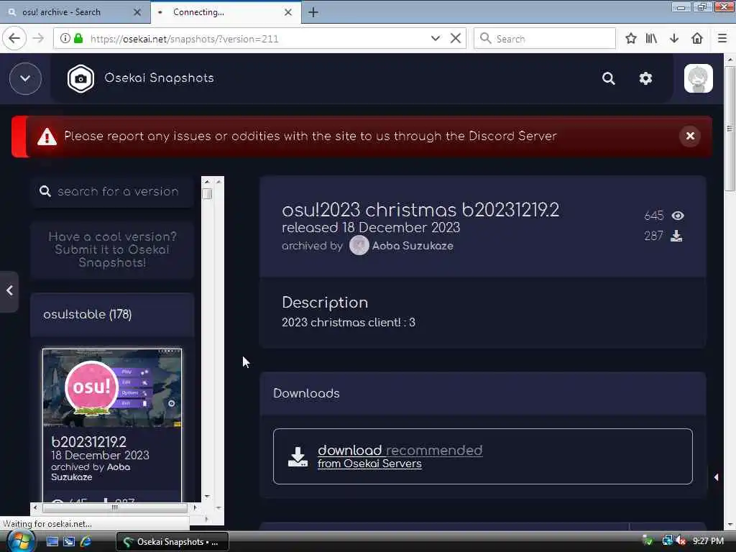Click the horizontal scrollbar right arrow
736x552 pixels.
tap(195, 507)
